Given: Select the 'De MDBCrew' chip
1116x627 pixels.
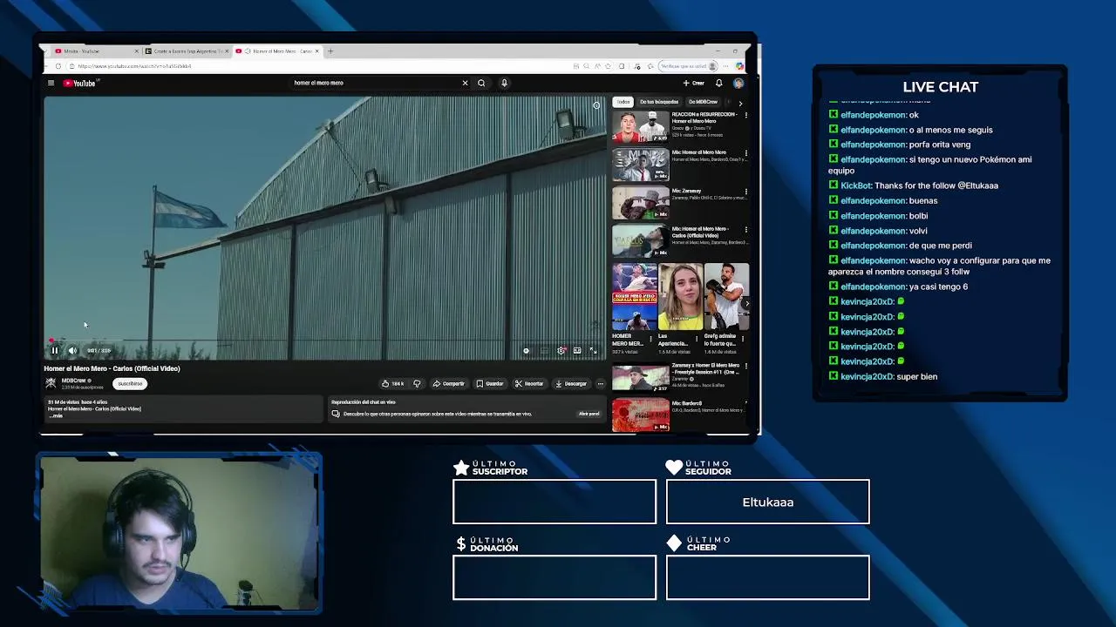Looking at the screenshot, I should pos(703,102).
